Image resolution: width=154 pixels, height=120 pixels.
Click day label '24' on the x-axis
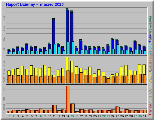point(113,116)
